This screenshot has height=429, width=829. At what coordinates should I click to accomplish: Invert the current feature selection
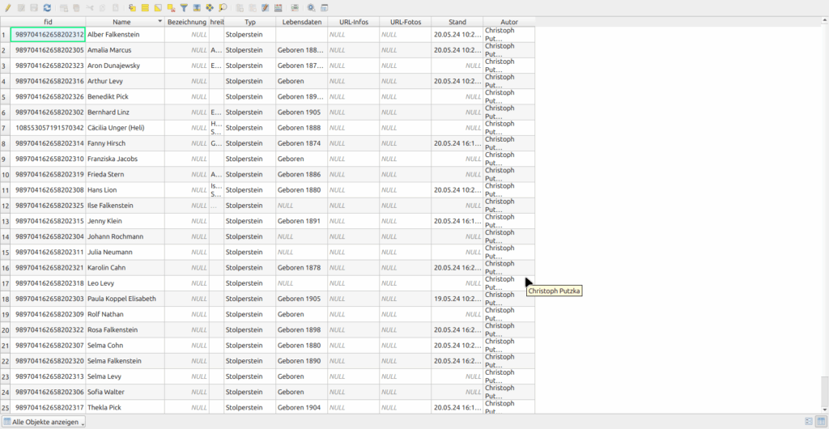158,7
